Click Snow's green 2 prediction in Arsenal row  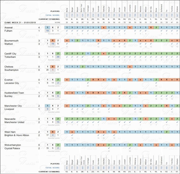tap(156, 27)
